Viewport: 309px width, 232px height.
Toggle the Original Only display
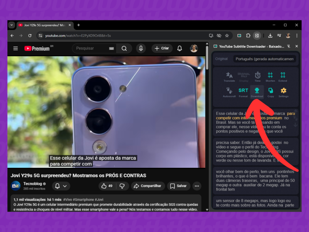pos(244,77)
